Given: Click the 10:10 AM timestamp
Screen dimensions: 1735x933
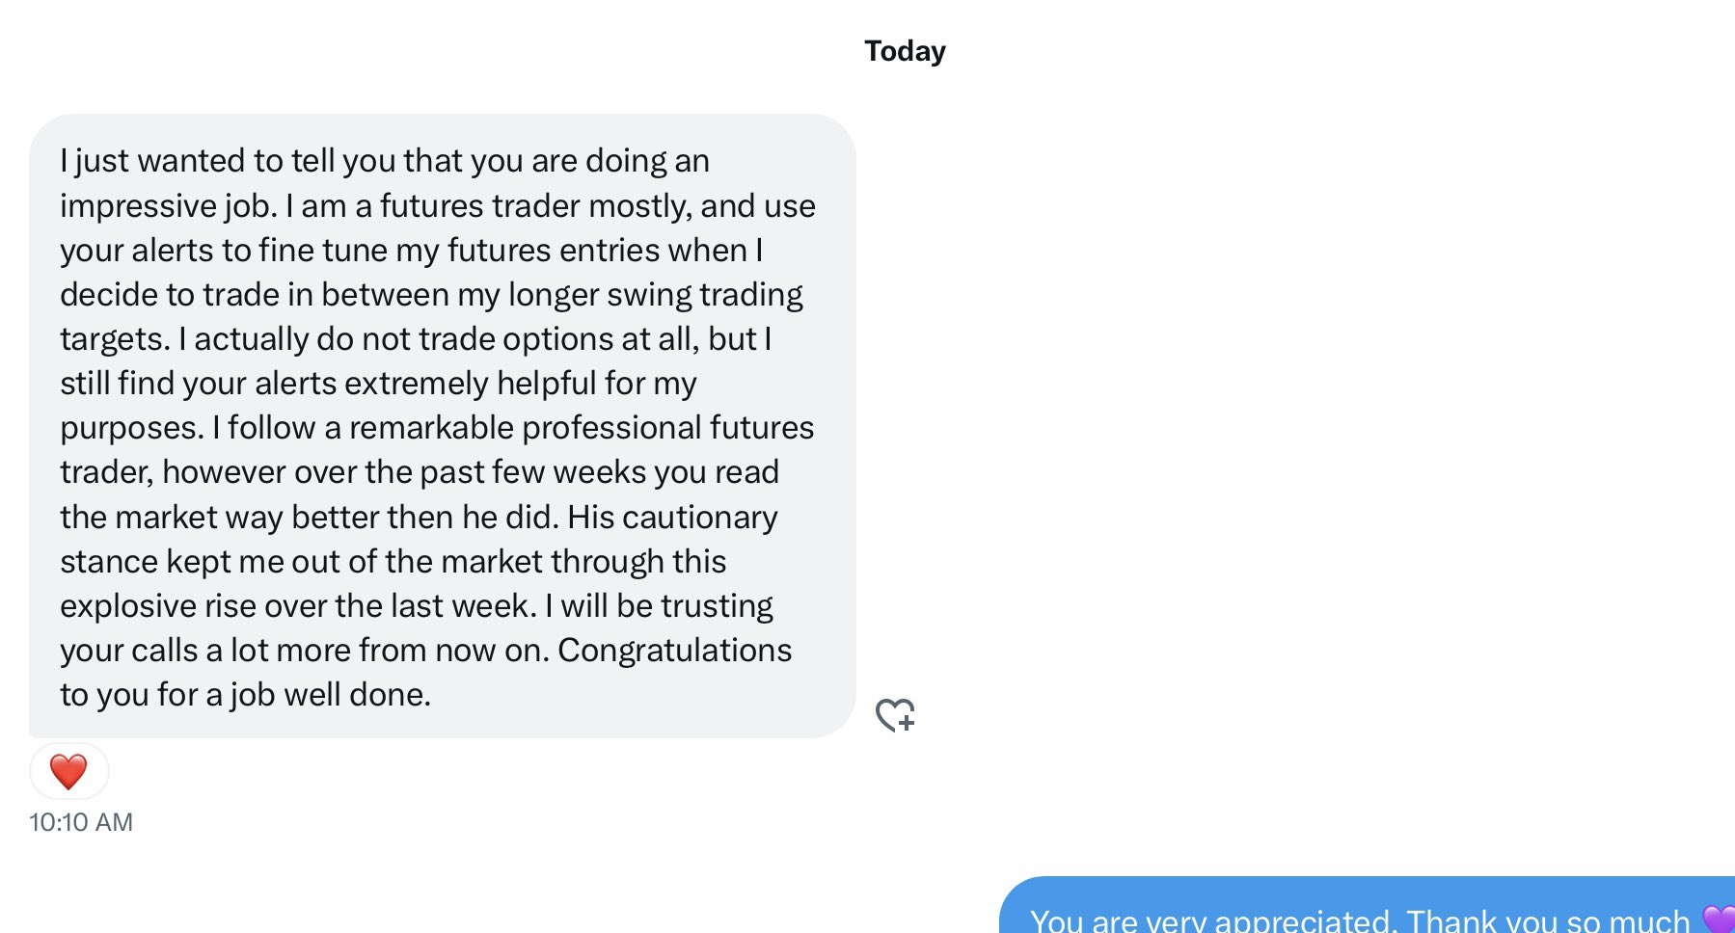Looking at the screenshot, I should (x=81, y=822).
